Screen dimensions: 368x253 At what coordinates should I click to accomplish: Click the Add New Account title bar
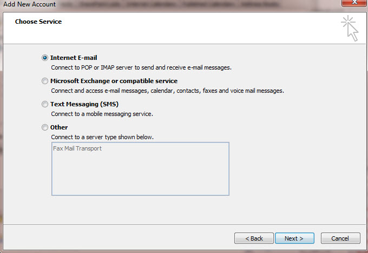click(30, 4)
